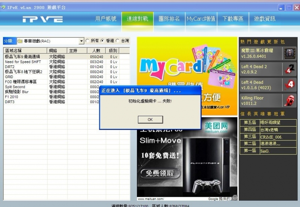Open Killing Floor v1011.2 update
This screenshot has height=207, width=300.
click(268, 101)
